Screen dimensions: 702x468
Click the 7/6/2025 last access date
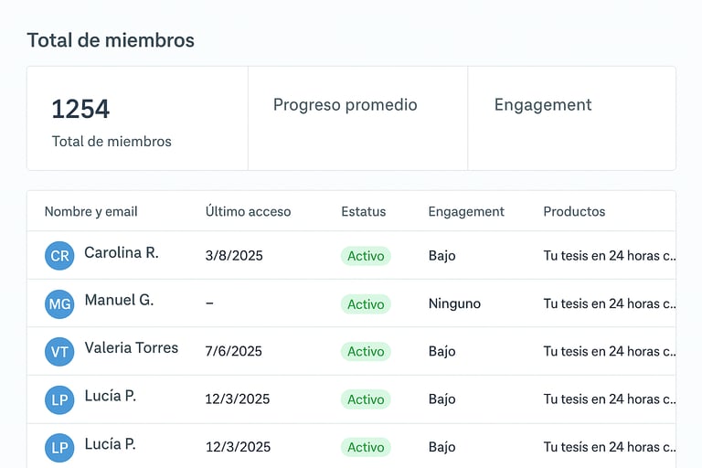(x=234, y=351)
